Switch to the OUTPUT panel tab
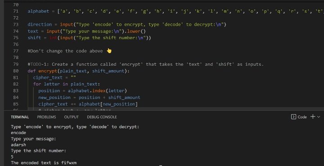 (71, 117)
